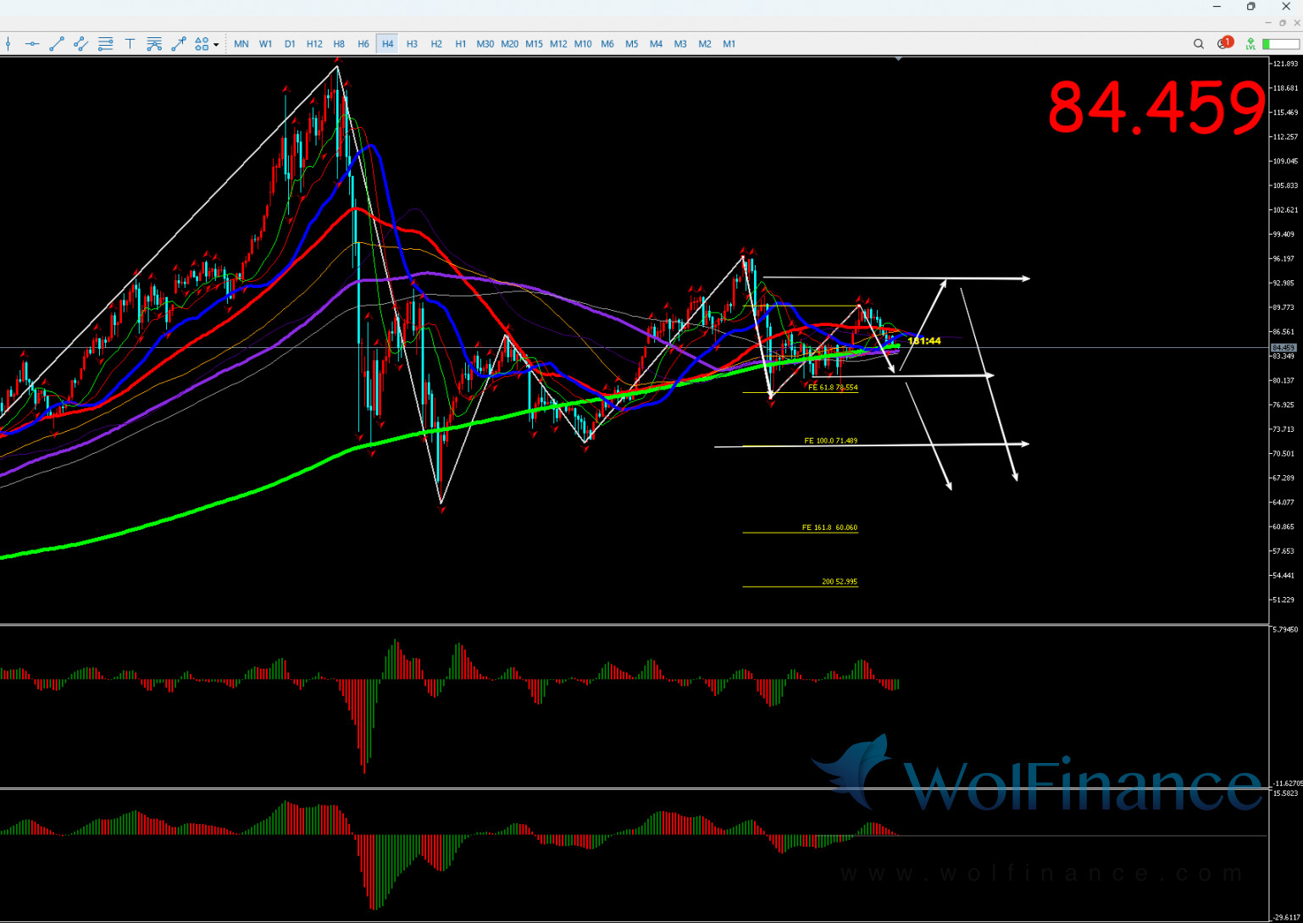The height and width of the screenshot is (923, 1303).
Task: Toggle the D1 timeframe button
Action: [x=290, y=44]
